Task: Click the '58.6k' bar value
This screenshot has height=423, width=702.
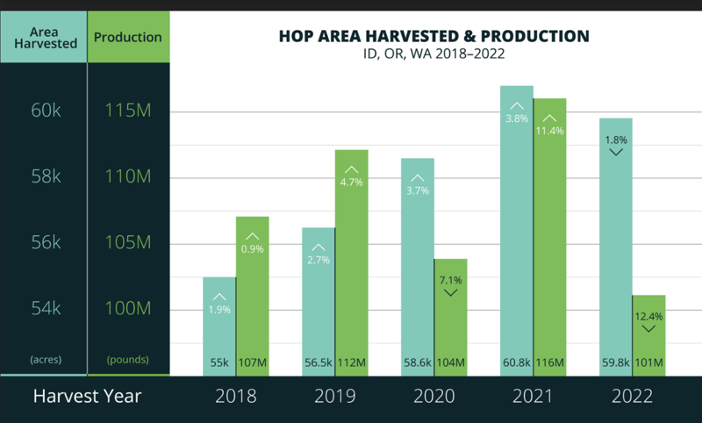Action: pyautogui.click(x=418, y=362)
